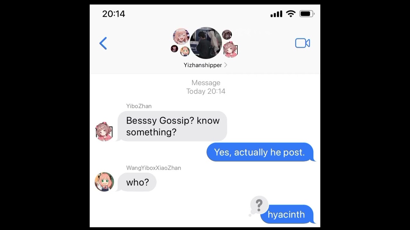Tap the blue back arrow

(103, 43)
